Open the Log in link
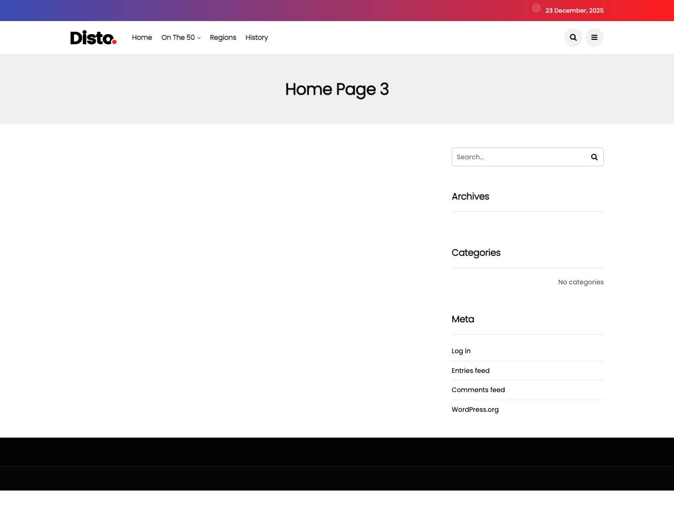 (x=461, y=351)
